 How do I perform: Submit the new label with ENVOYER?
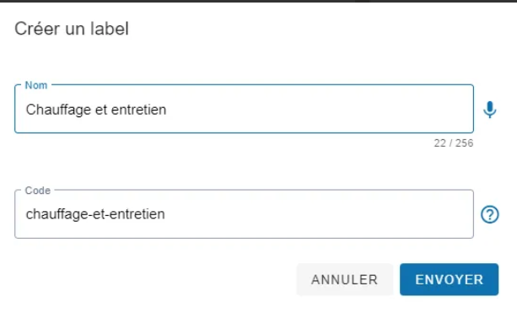[449, 279]
